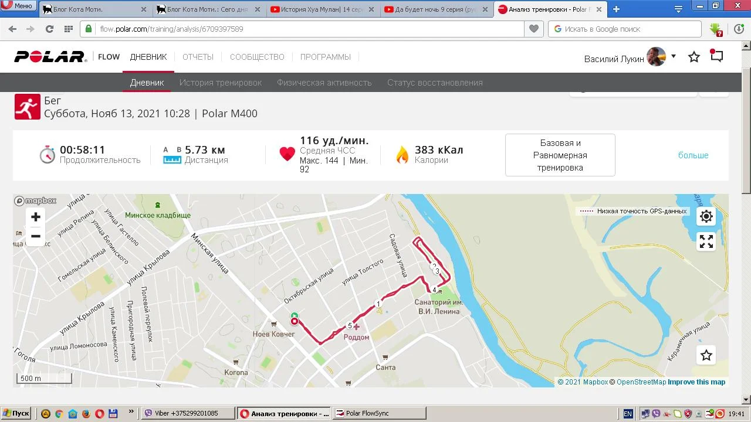Open favorites star in Polar header
This screenshot has width=751, height=422.
(694, 57)
